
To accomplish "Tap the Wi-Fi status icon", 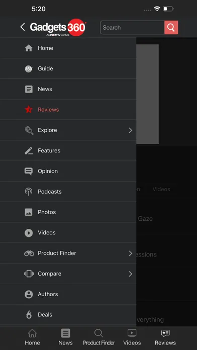I will click(x=157, y=9).
